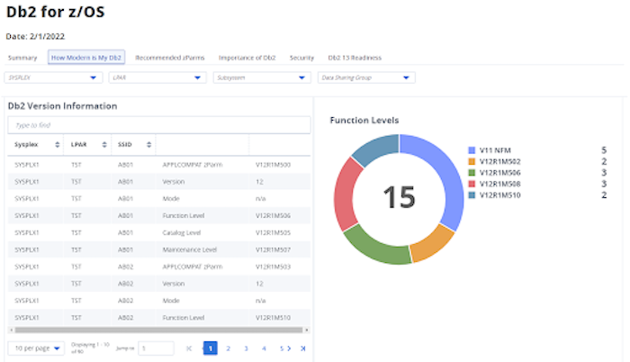The width and height of the screenshot is (630, 362).
Task: Click the Type to find search field
Action: [157, 124]
